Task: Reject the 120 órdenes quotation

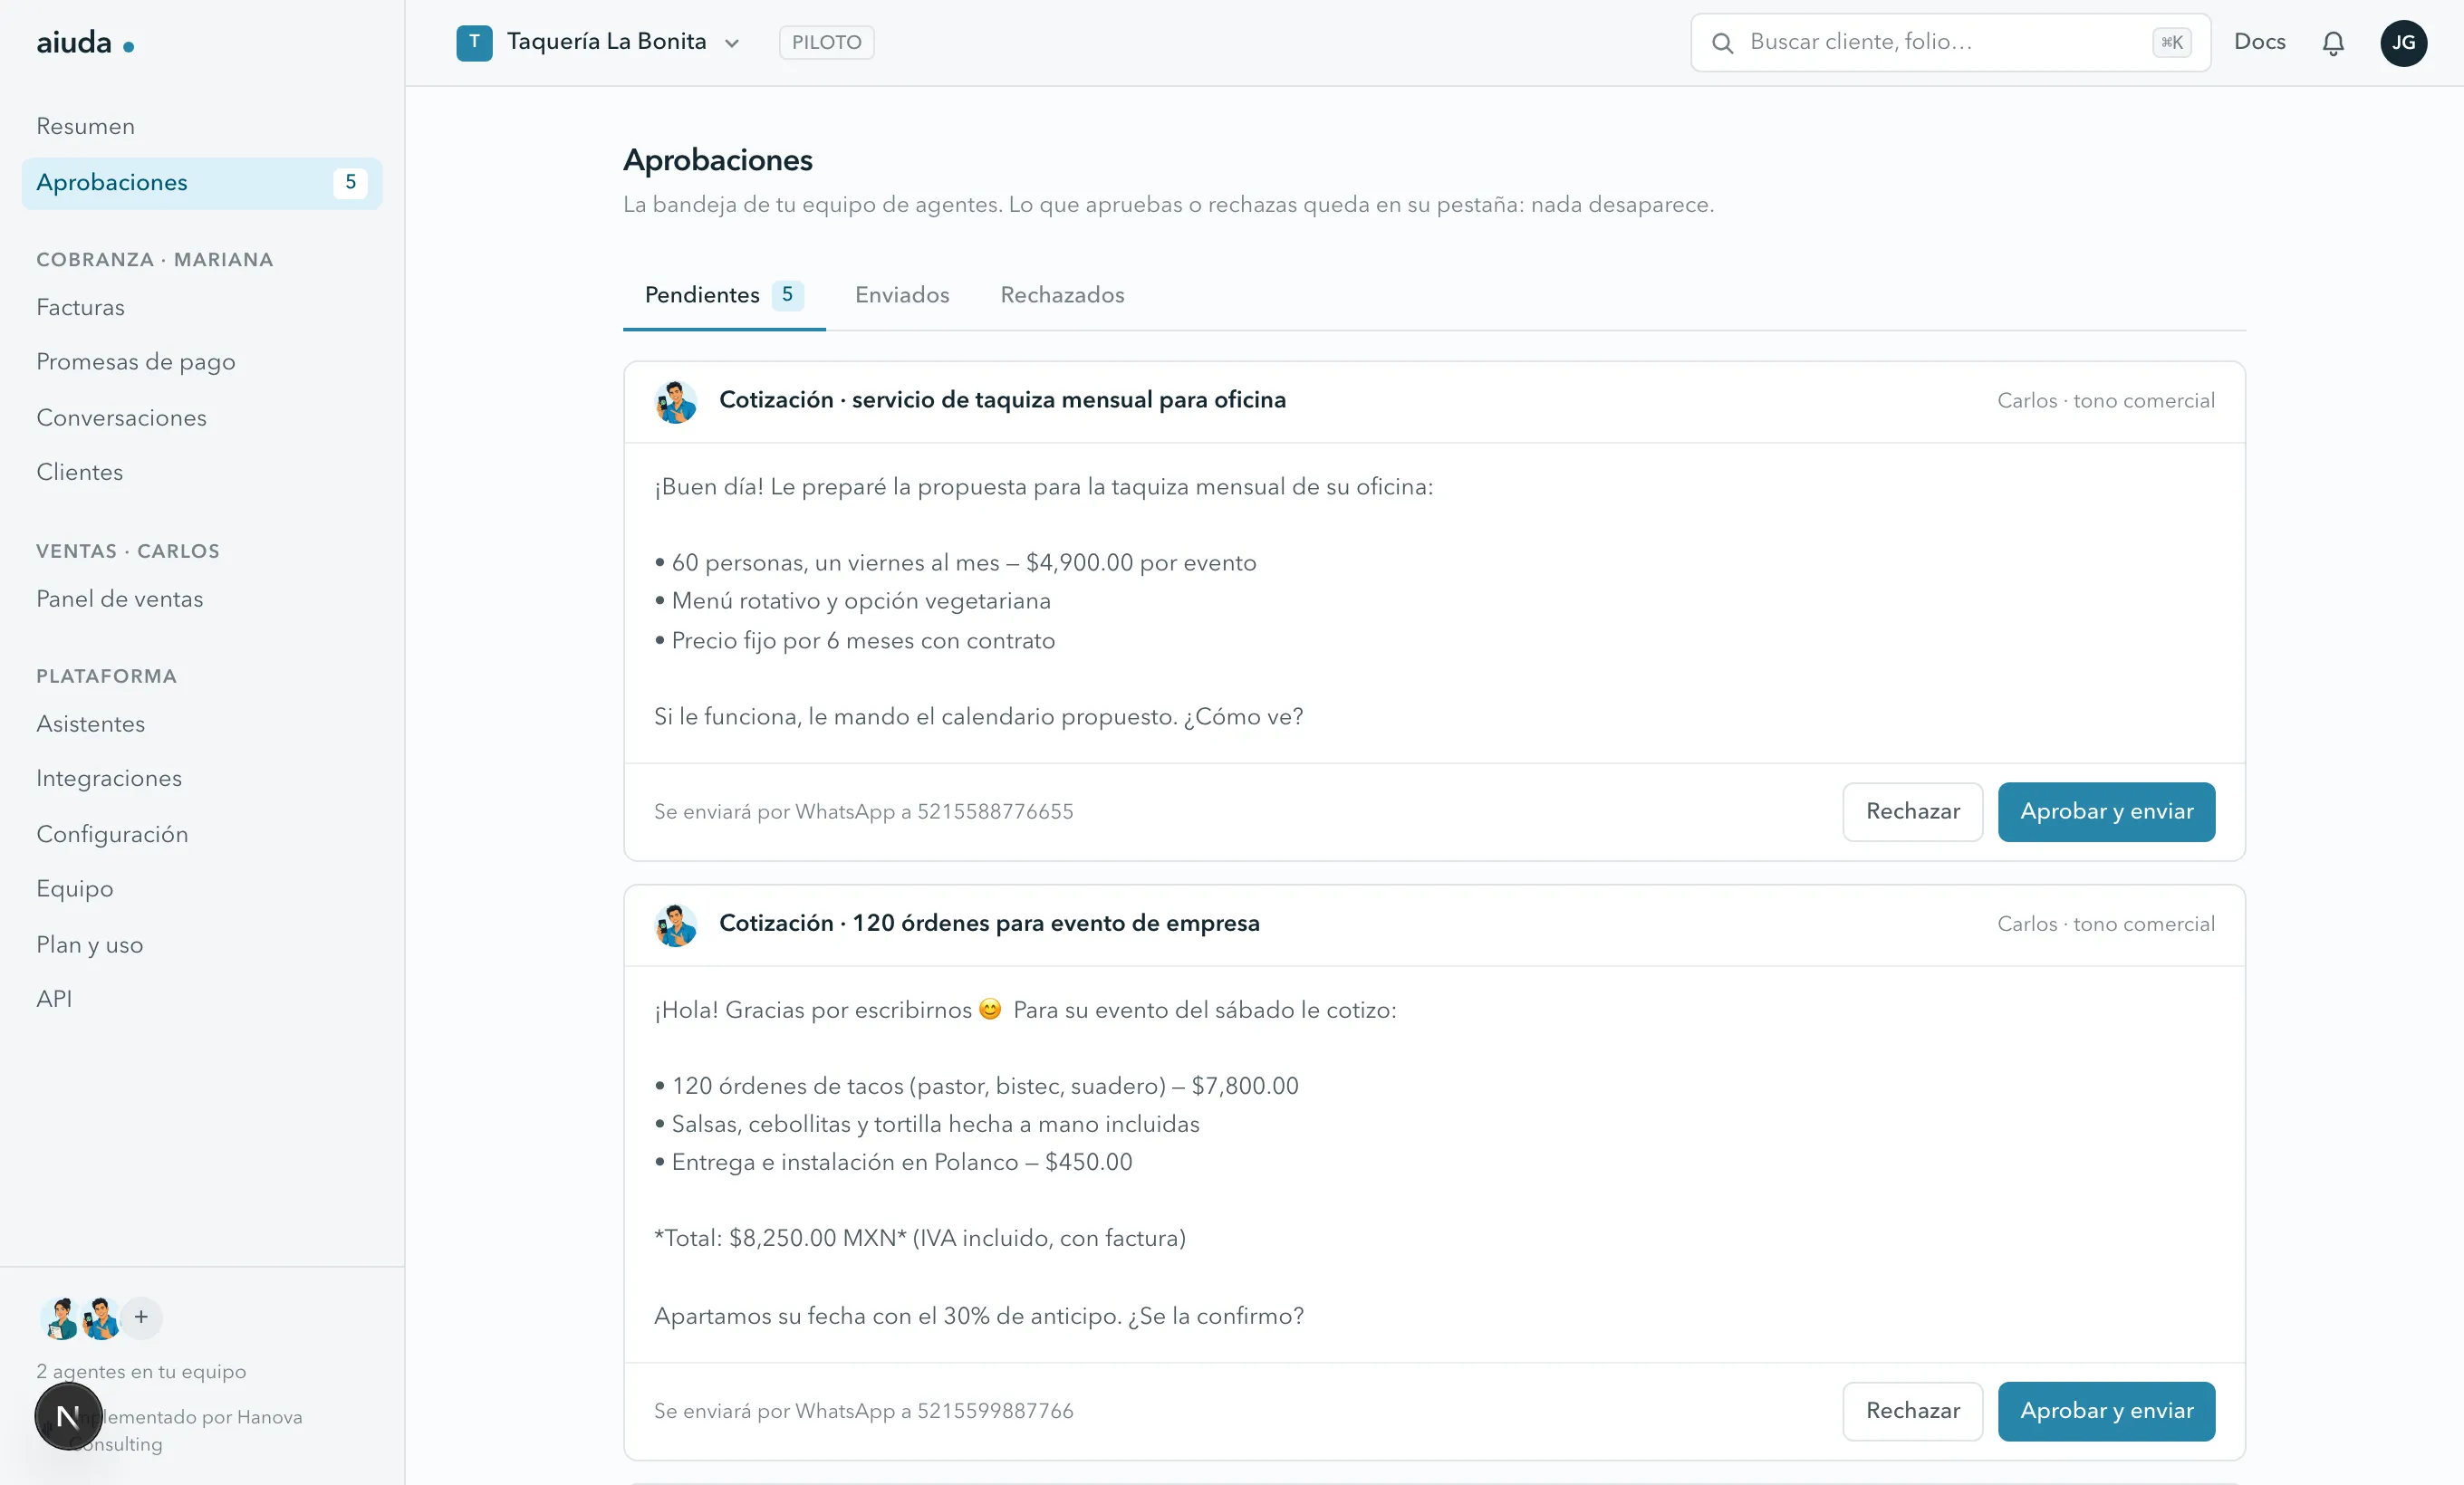Action: pos(1912,1411)
